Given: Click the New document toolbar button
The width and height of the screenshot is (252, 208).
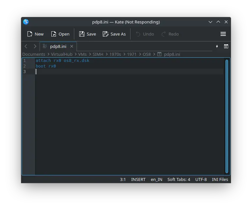Looking at the screenshot, I should [x=35, y=34].
